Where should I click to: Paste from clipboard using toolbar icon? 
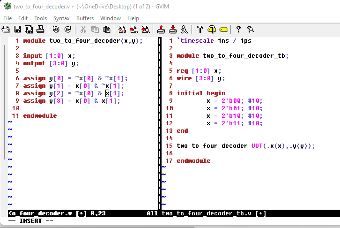coord(107,30)
